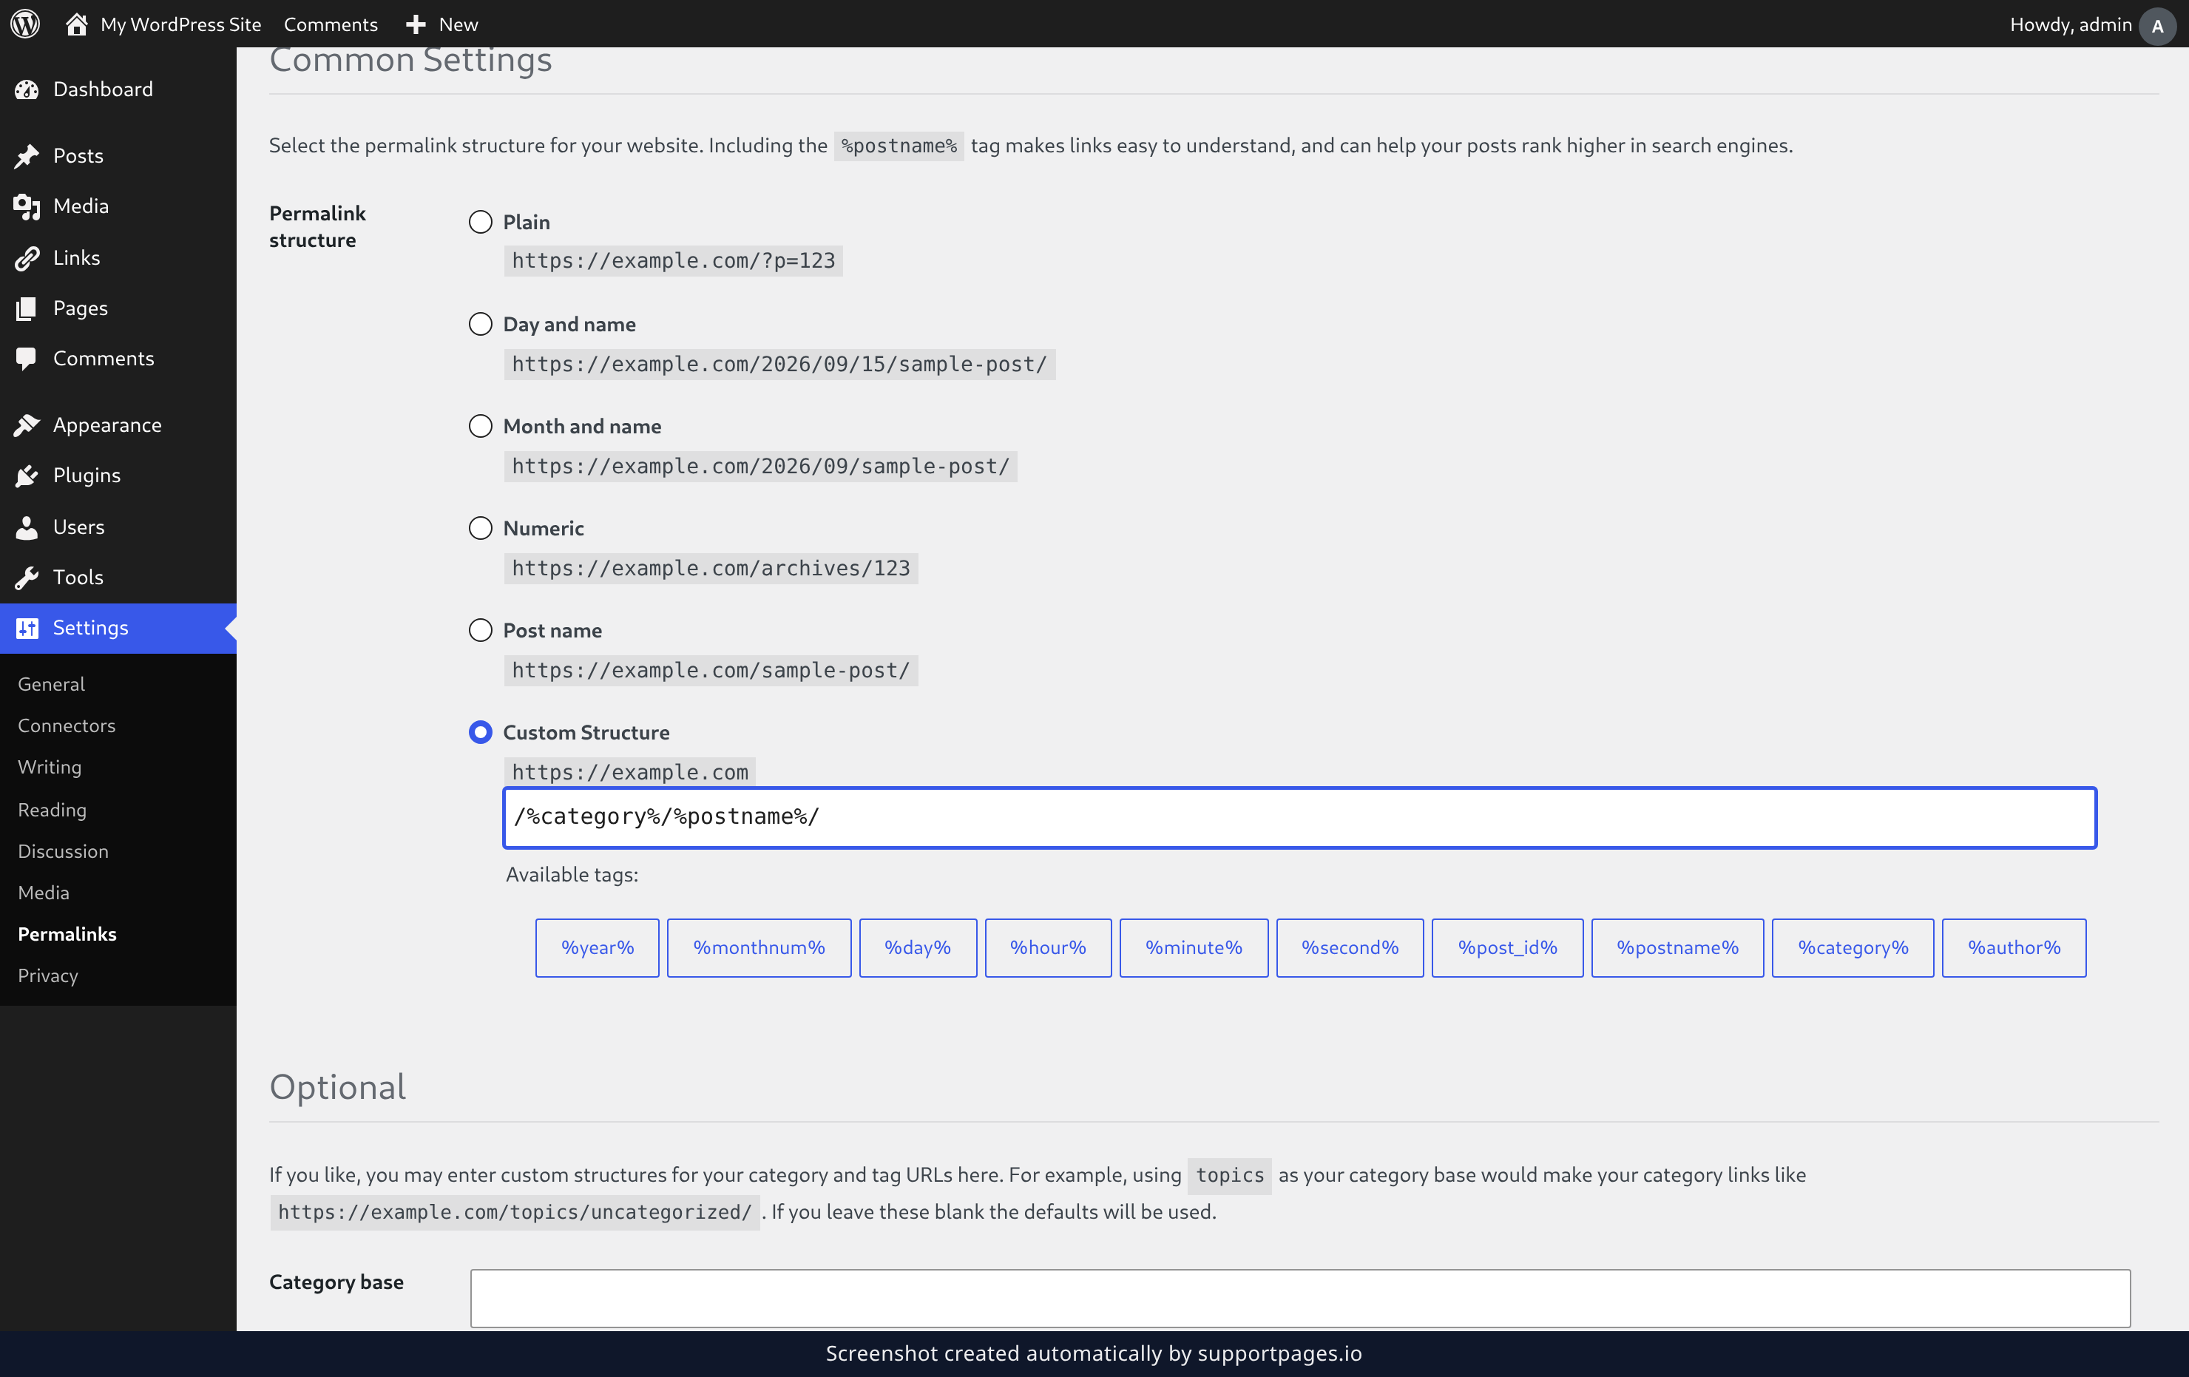Click the Plugins plug icon

tap(27, 476)
